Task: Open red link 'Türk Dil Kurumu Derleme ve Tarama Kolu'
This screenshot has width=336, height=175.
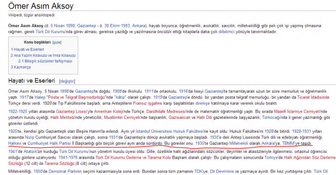Action: [x=133, y=158]
